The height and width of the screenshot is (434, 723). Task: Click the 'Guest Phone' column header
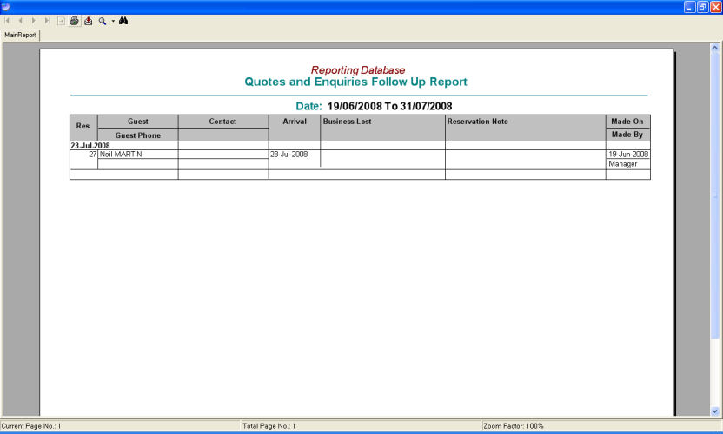(138, 135)
